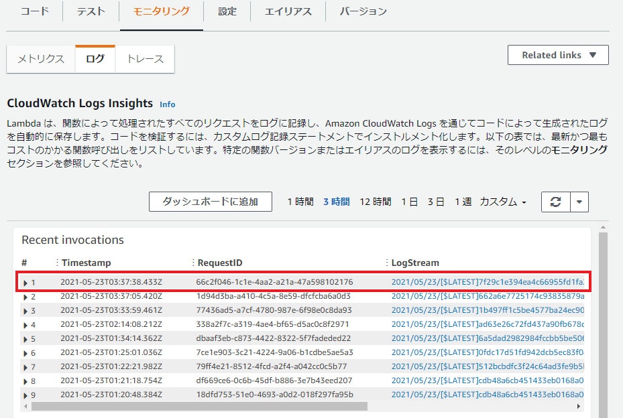This screenshot has height=418, width=623.
Task: Click the RequestID column resize handle
Action: point(193,263)
